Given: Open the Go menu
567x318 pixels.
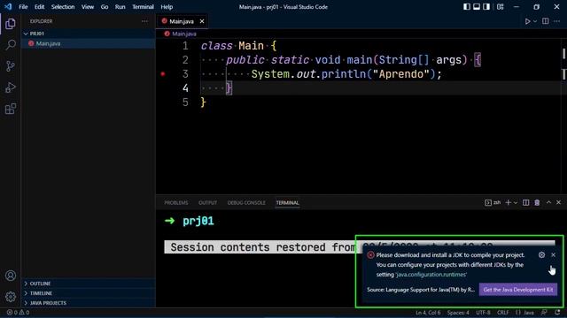Looking at the screenshot, I should tap(105, 7).
